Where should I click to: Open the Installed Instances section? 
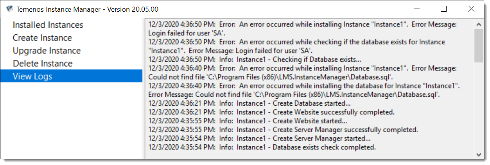click(48, 25)
